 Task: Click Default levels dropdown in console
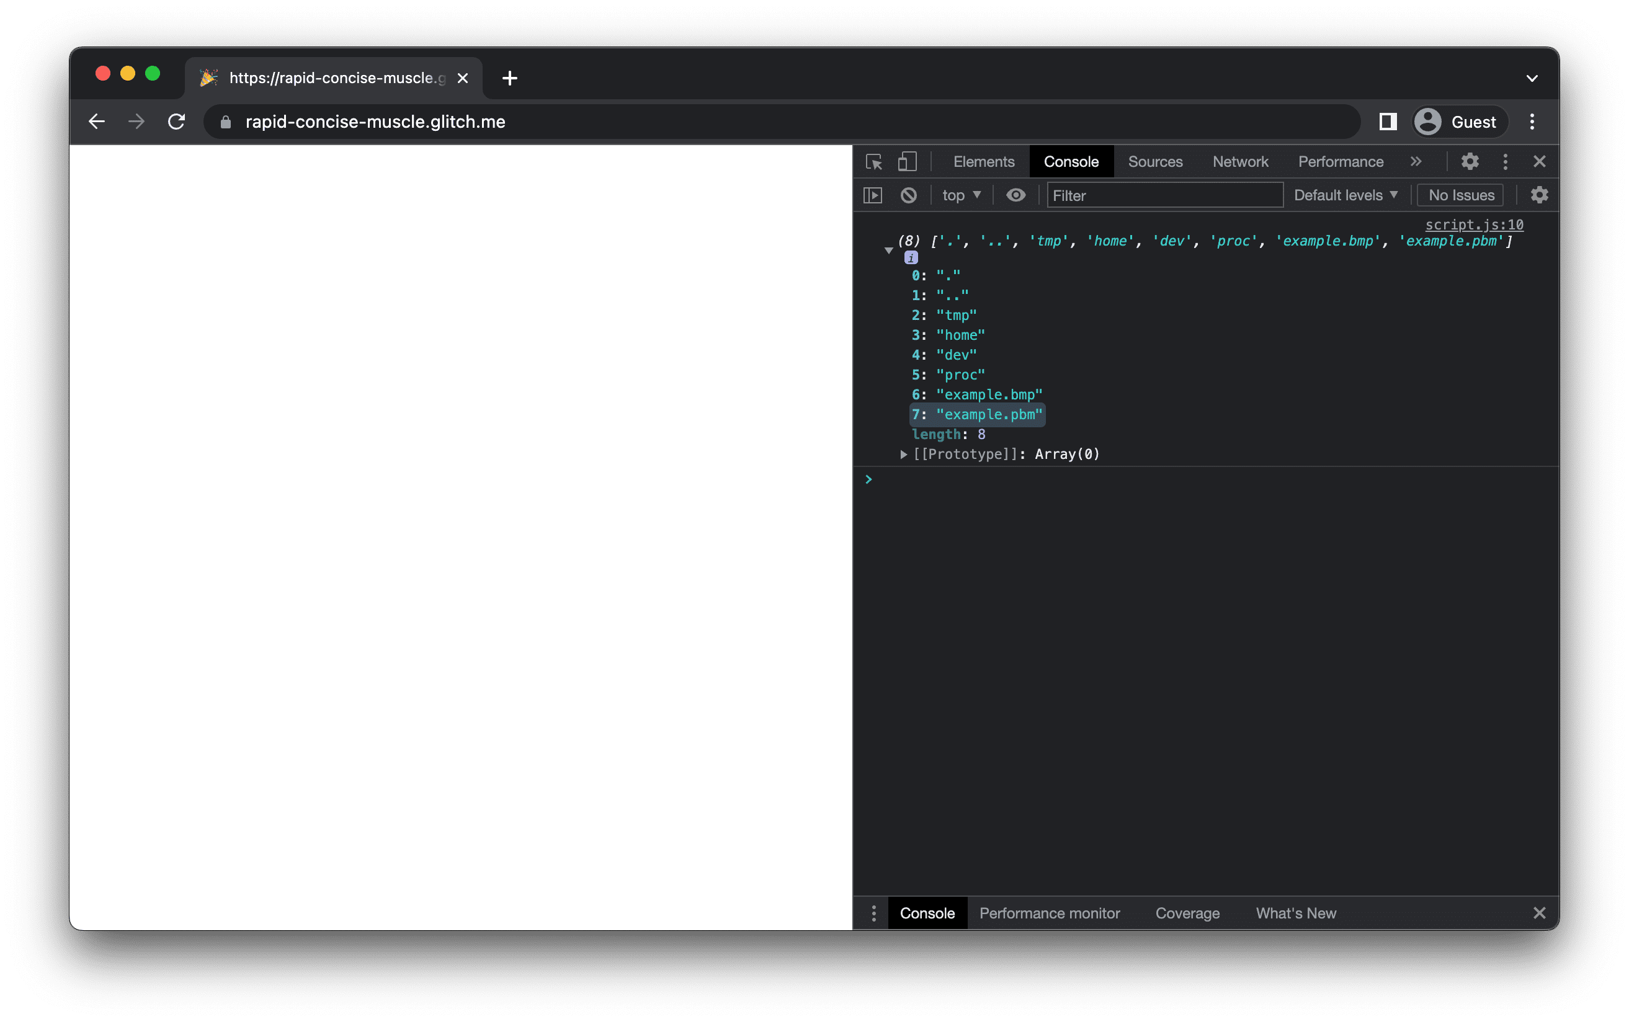(1344, 194)
